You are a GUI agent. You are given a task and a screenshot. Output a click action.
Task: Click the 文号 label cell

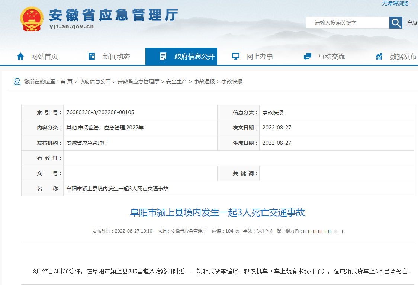[42, 173]
